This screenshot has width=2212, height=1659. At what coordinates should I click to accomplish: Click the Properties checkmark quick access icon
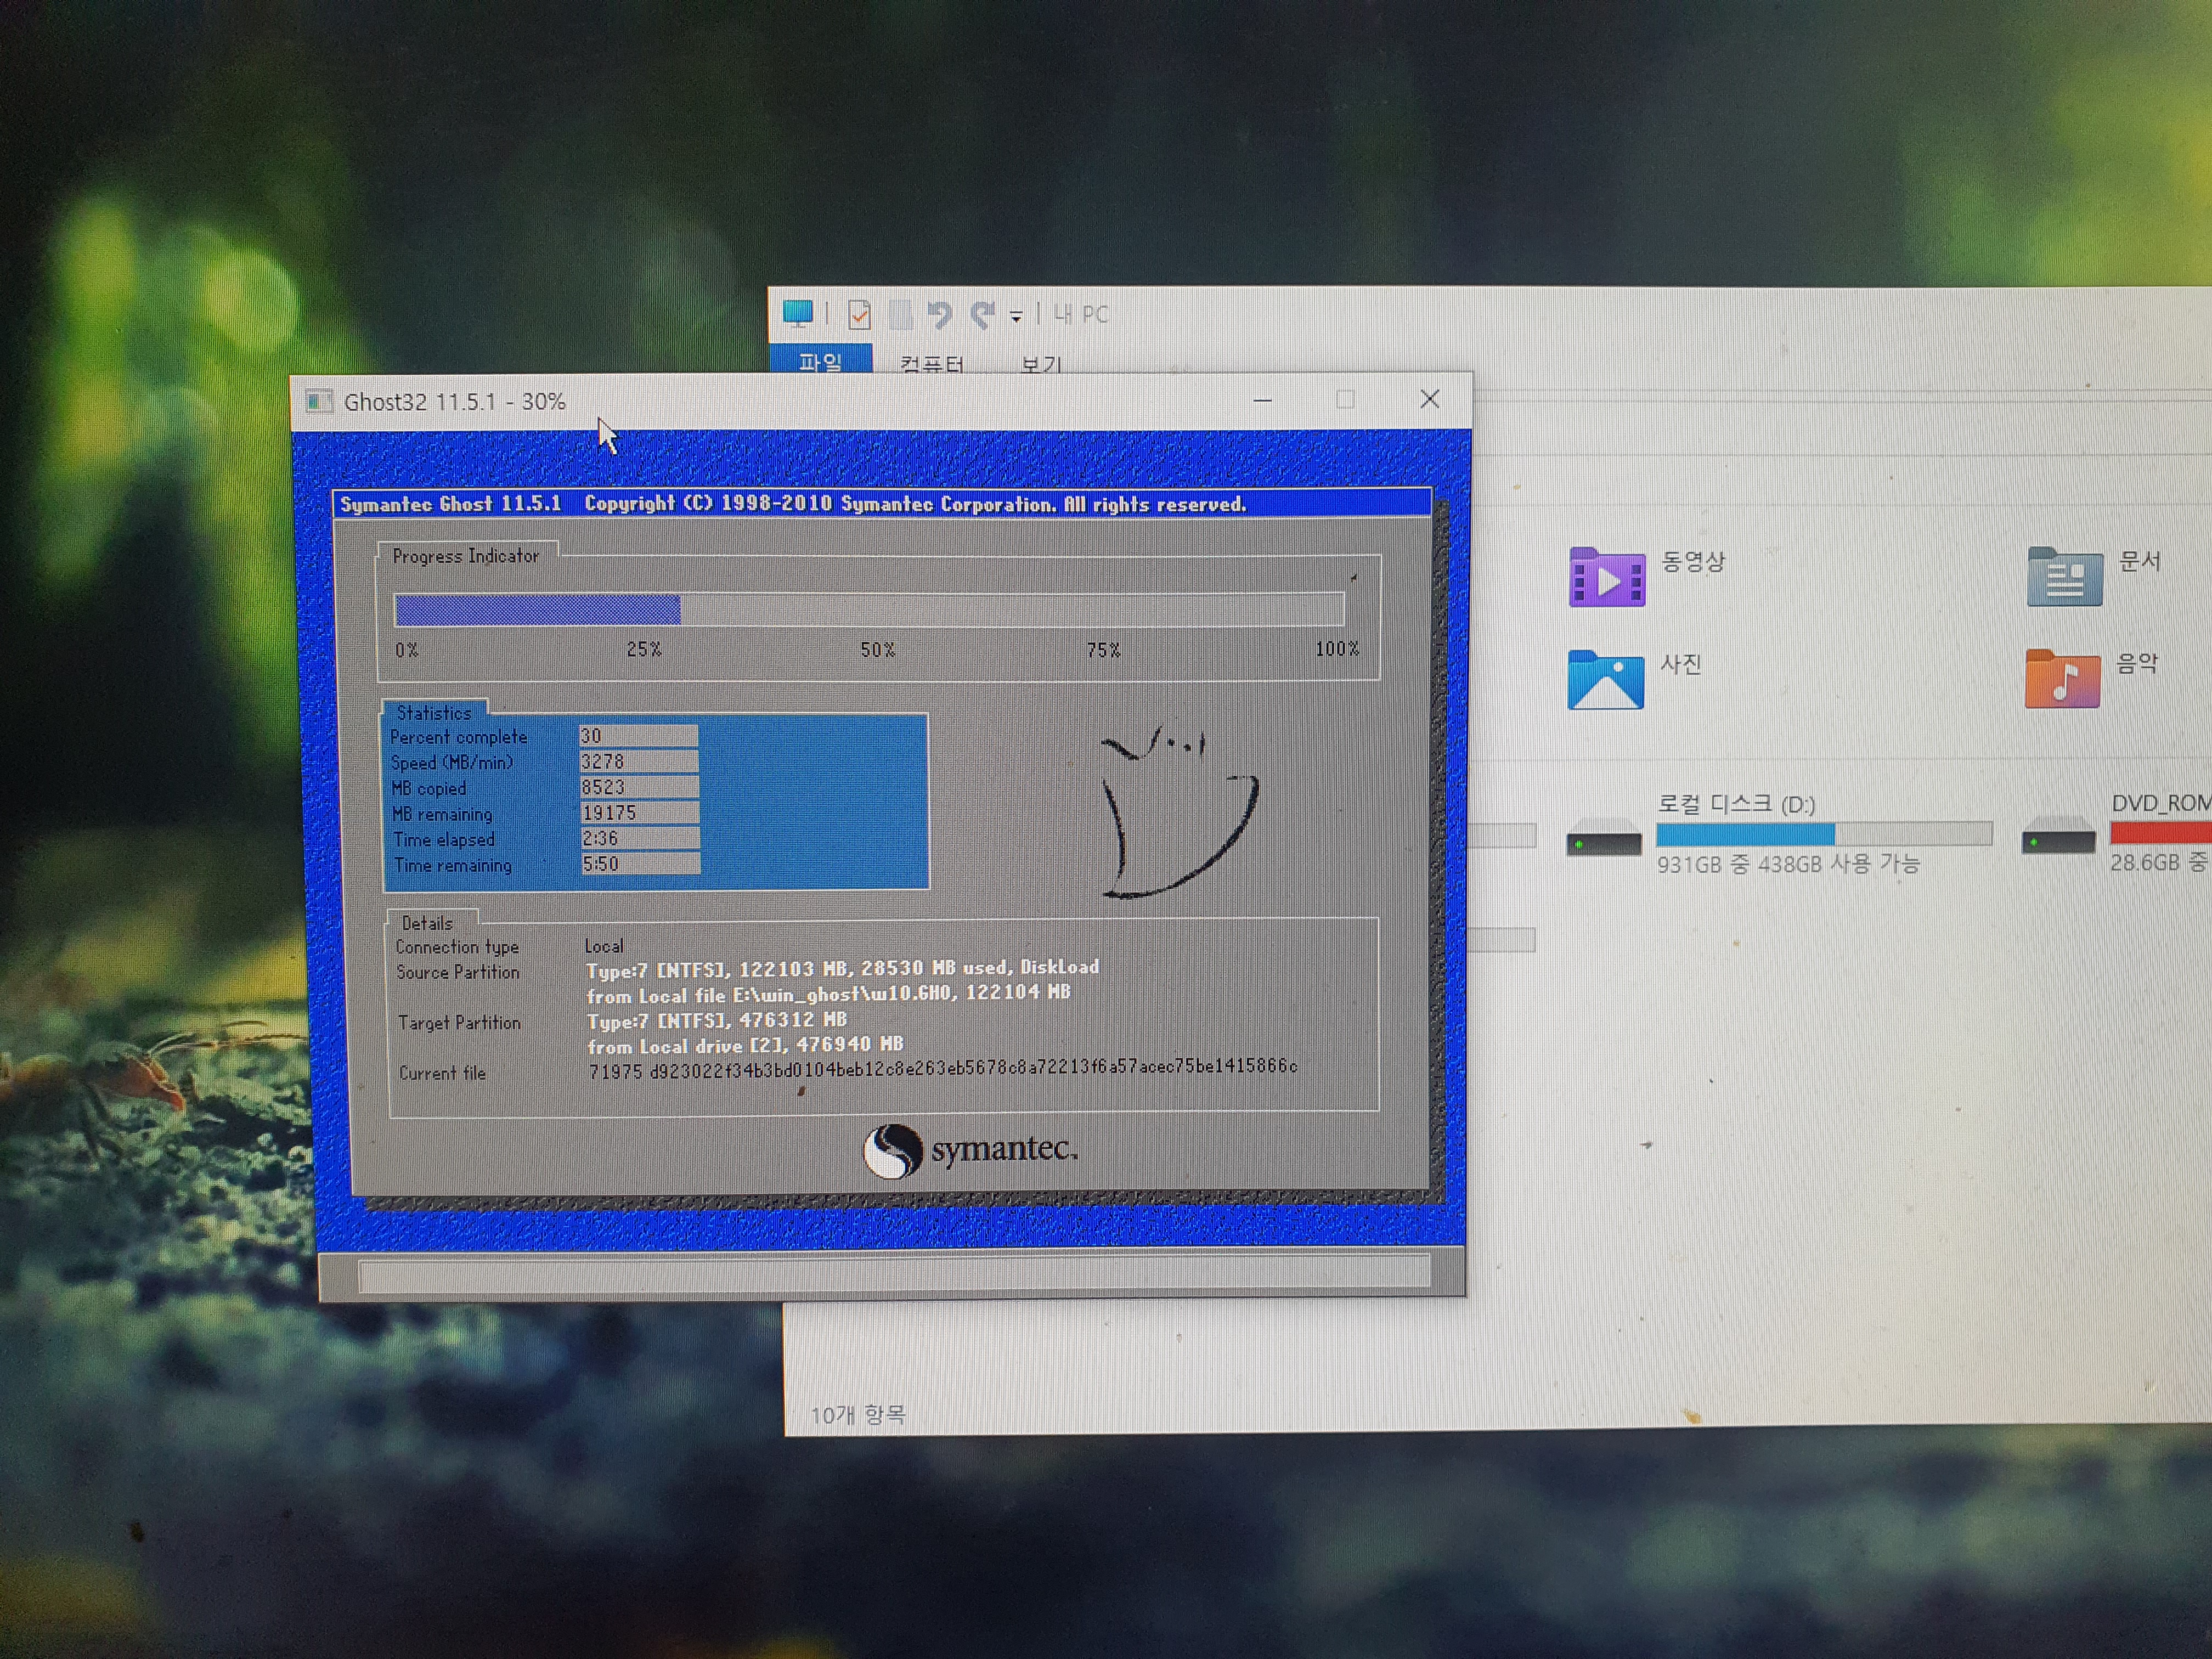(x=859, y=315)
